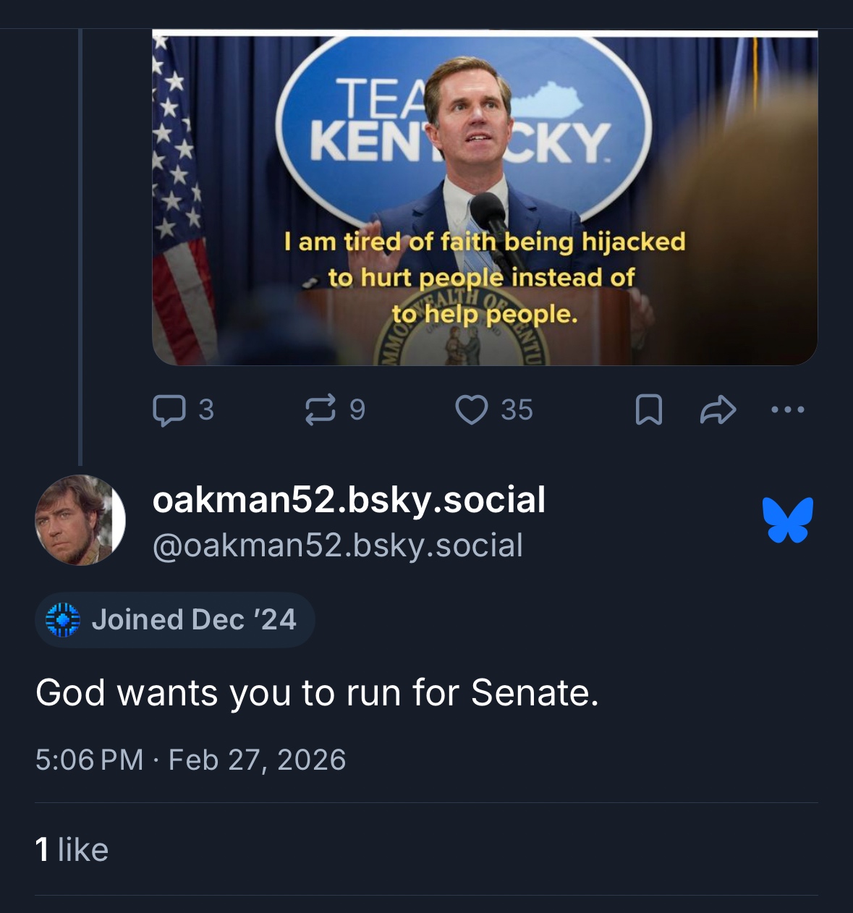Select the "God wants you to run for Senate" text

[317, 693]
